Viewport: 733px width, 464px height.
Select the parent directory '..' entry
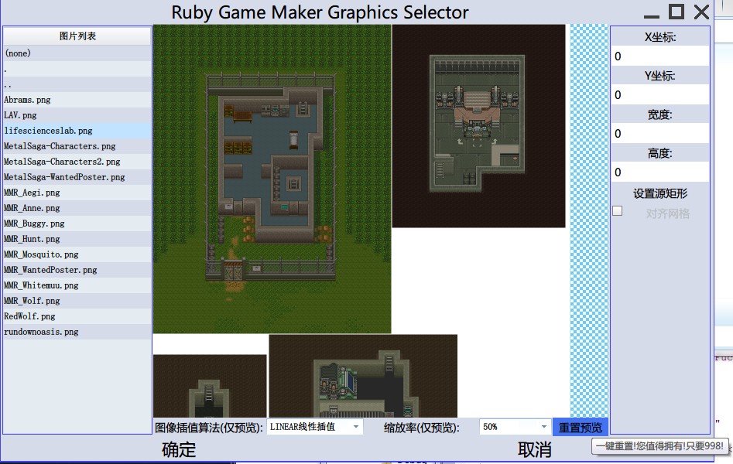pyautogui.click(x=77, y=84)
